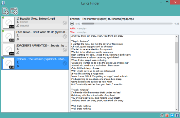Click the lyrics scrollbar up arrow

click(176, 37)
